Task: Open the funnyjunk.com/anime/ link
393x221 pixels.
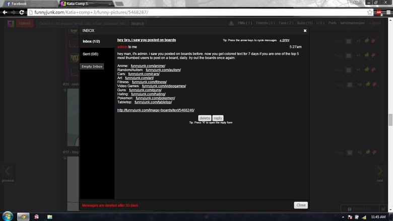Action: [x=148, y=66]
